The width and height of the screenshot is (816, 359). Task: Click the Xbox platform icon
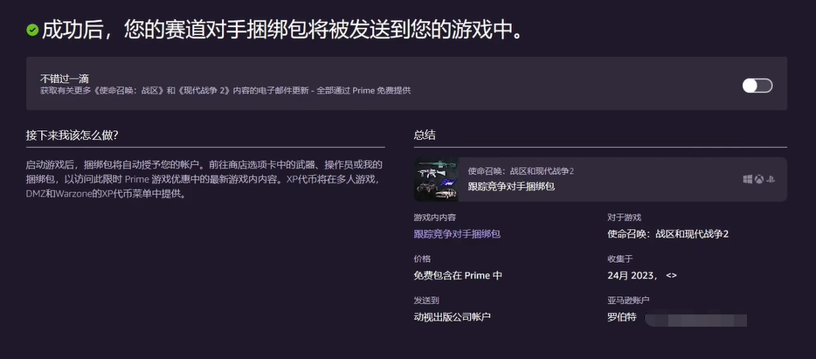pyautogui.click(x=760, y=180)
